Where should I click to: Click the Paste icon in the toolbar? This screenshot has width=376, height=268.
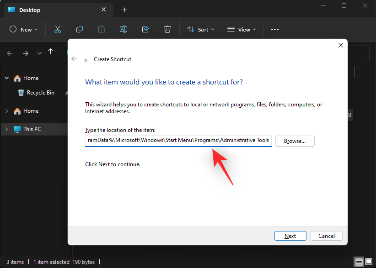[101, 29]
